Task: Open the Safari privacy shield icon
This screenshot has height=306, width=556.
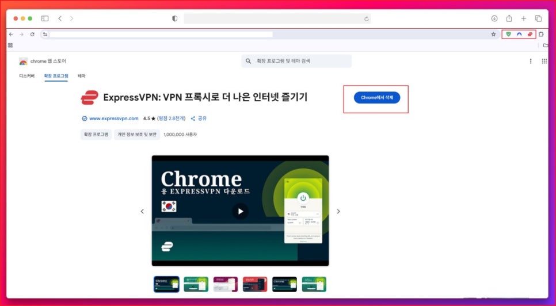Action: click(x=175, y=19)
